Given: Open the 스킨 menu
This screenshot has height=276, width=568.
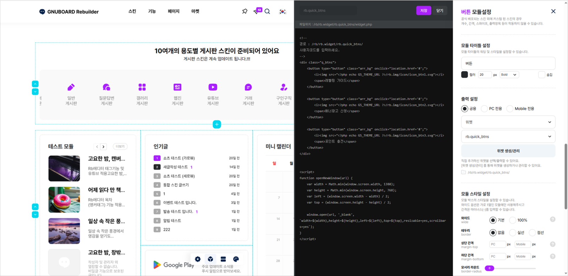Looking at the screenshot, I should click(132, 11).
